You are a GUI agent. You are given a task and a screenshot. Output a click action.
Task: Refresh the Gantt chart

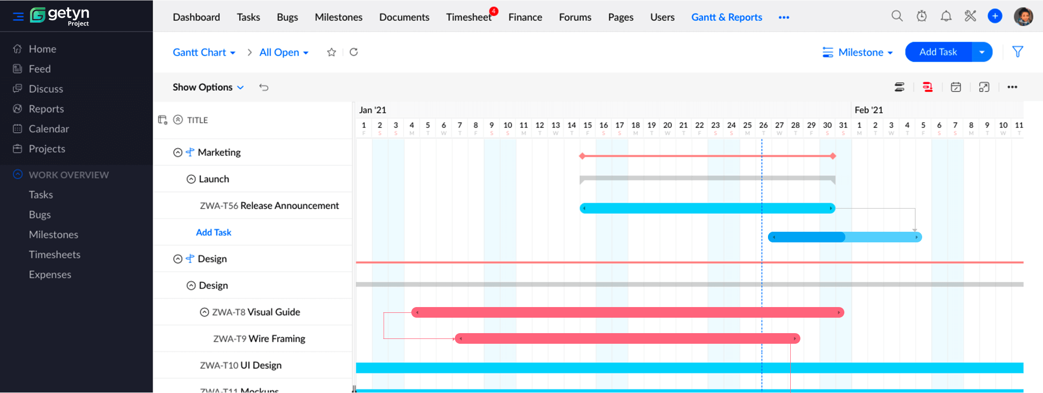[x=354, y=52]
